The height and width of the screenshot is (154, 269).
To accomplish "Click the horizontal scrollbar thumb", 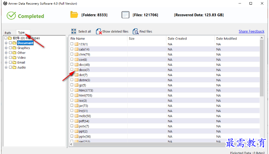I will [149, 144].
